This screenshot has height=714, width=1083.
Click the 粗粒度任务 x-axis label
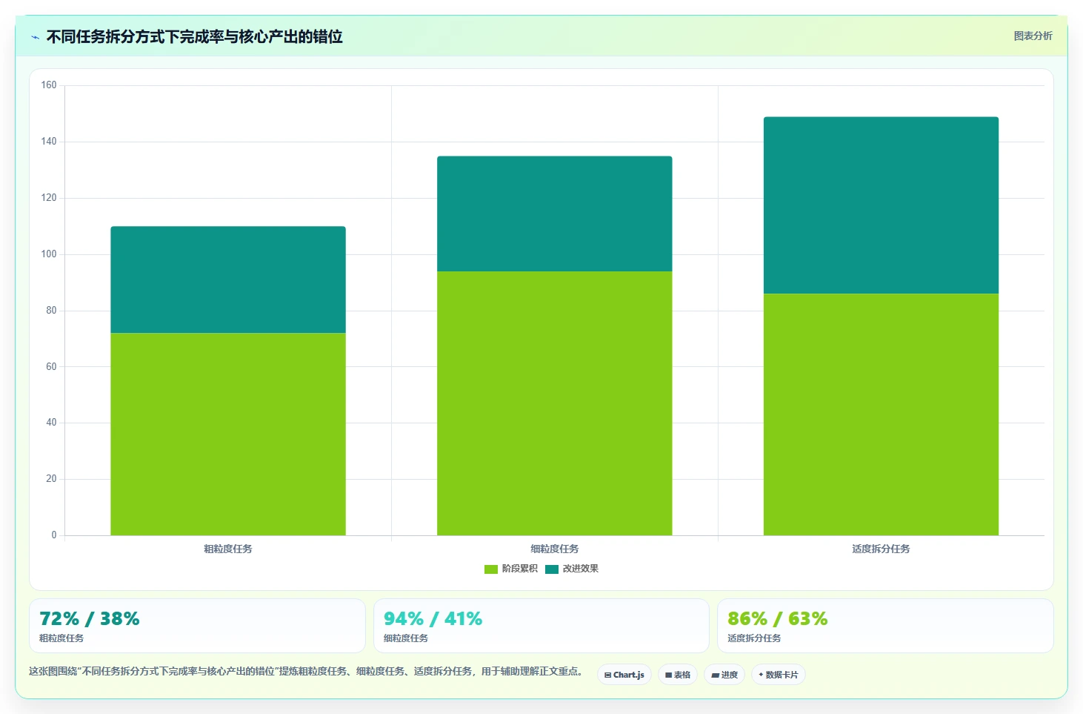[x=228, y=549]
